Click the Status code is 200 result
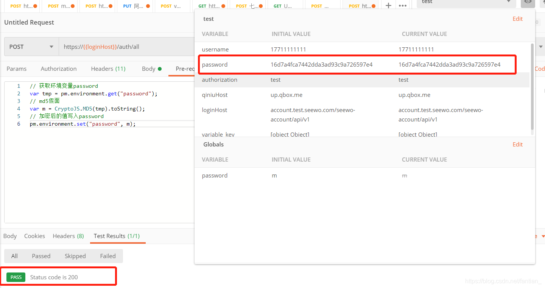This screenshot has height=288, width=545. coord(54,277)
